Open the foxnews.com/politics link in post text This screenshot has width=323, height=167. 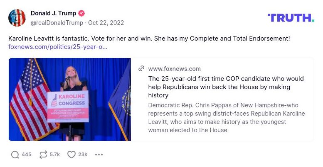[x=58, y=47]
